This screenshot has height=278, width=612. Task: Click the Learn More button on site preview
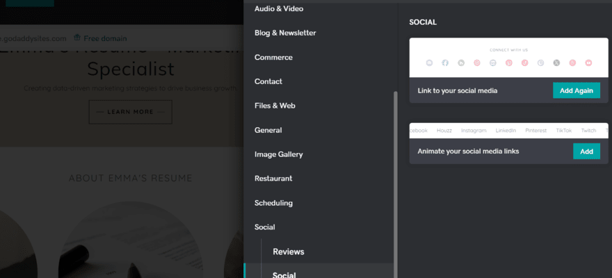[x=130, y=112]
